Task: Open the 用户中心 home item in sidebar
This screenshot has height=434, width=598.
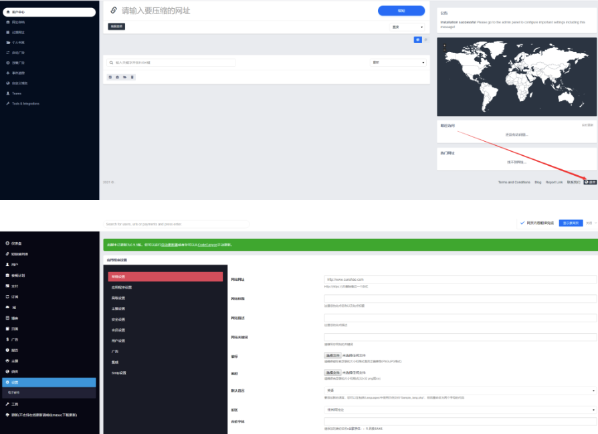Action: (x=49, y=12)
